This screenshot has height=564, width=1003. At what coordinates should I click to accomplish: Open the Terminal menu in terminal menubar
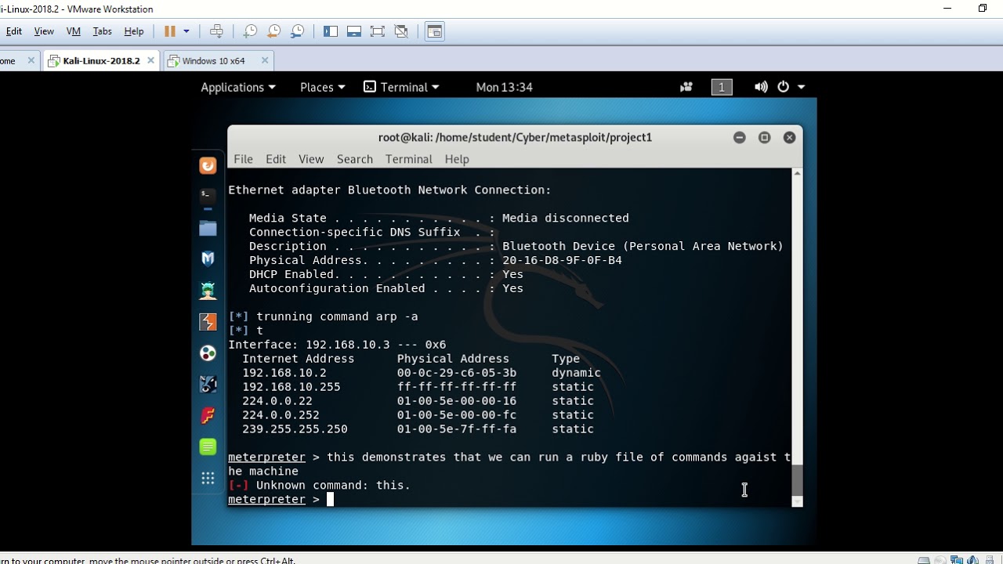coord(408,159)
